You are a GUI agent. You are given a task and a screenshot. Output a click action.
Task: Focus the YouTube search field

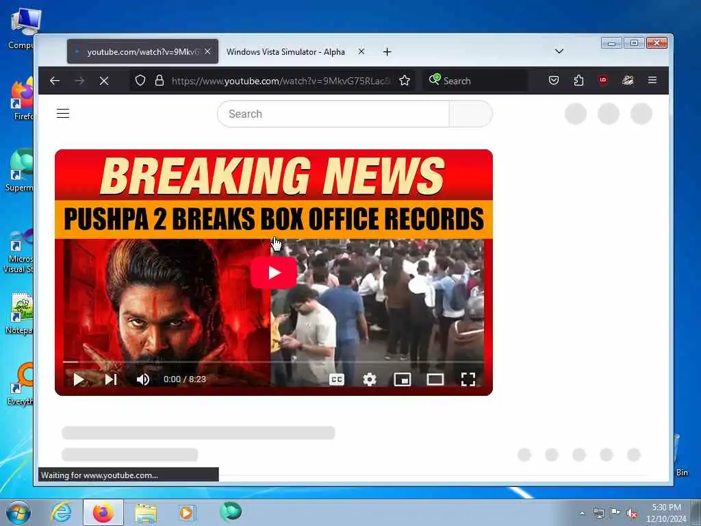pyautogui.click(x=333, y=114)
